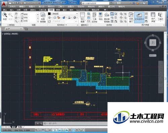168x133 pixels.
Task: Open the AutoCAD application menu logo
Action: [x=4, y=4]
